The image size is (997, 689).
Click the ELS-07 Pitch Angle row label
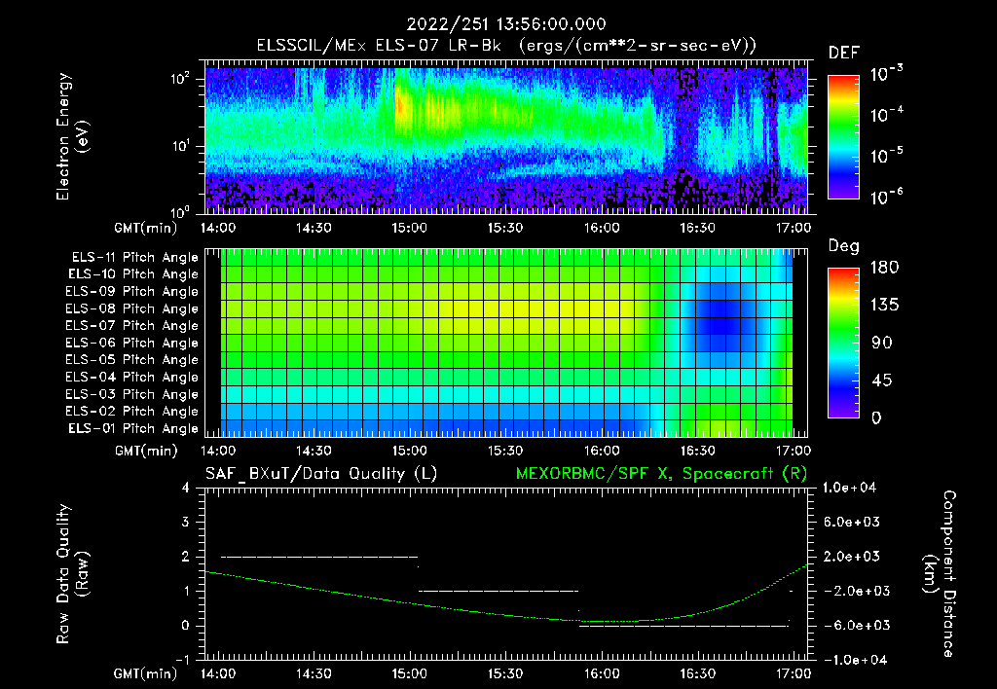131,325
